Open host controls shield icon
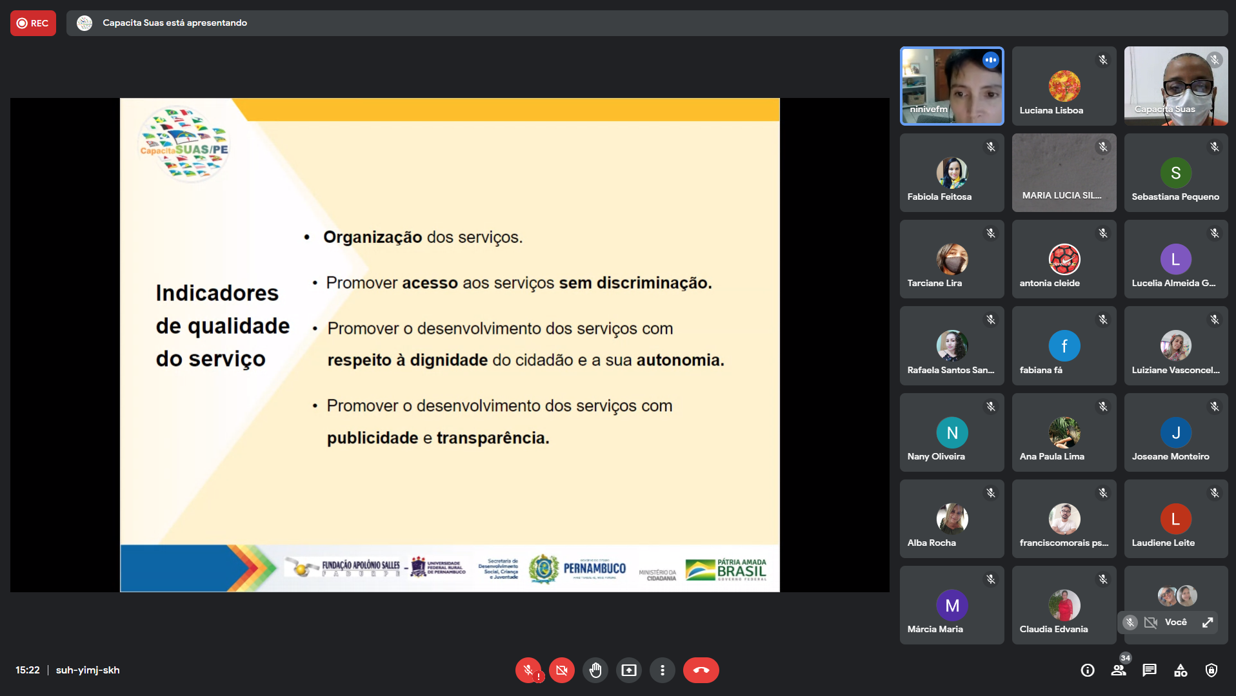 tap(1211, 670)
